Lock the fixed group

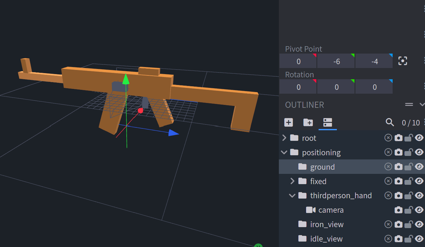409,181
